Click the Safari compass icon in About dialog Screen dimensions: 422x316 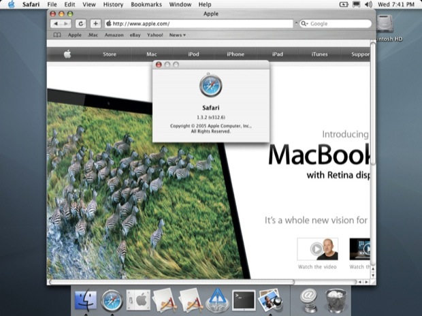pyautogui.click(x=211, y=86)
